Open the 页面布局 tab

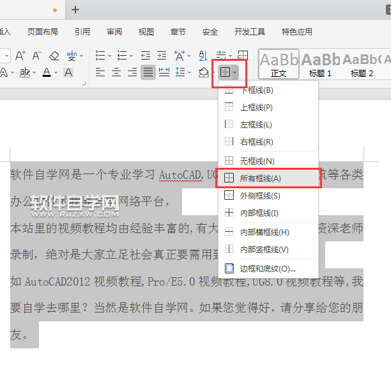tap(43, 32)
